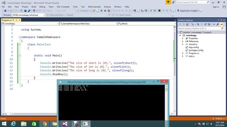Collapse the class MainClass outlining block

click(20, 44)
